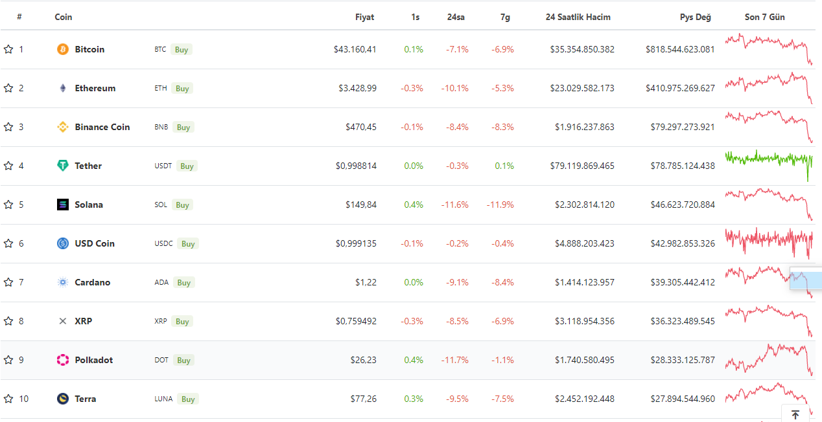Sort by the Fiyat column header
822x422 pixels.
point(364,17)
